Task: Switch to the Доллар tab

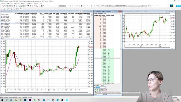Action: coord(13,9)
